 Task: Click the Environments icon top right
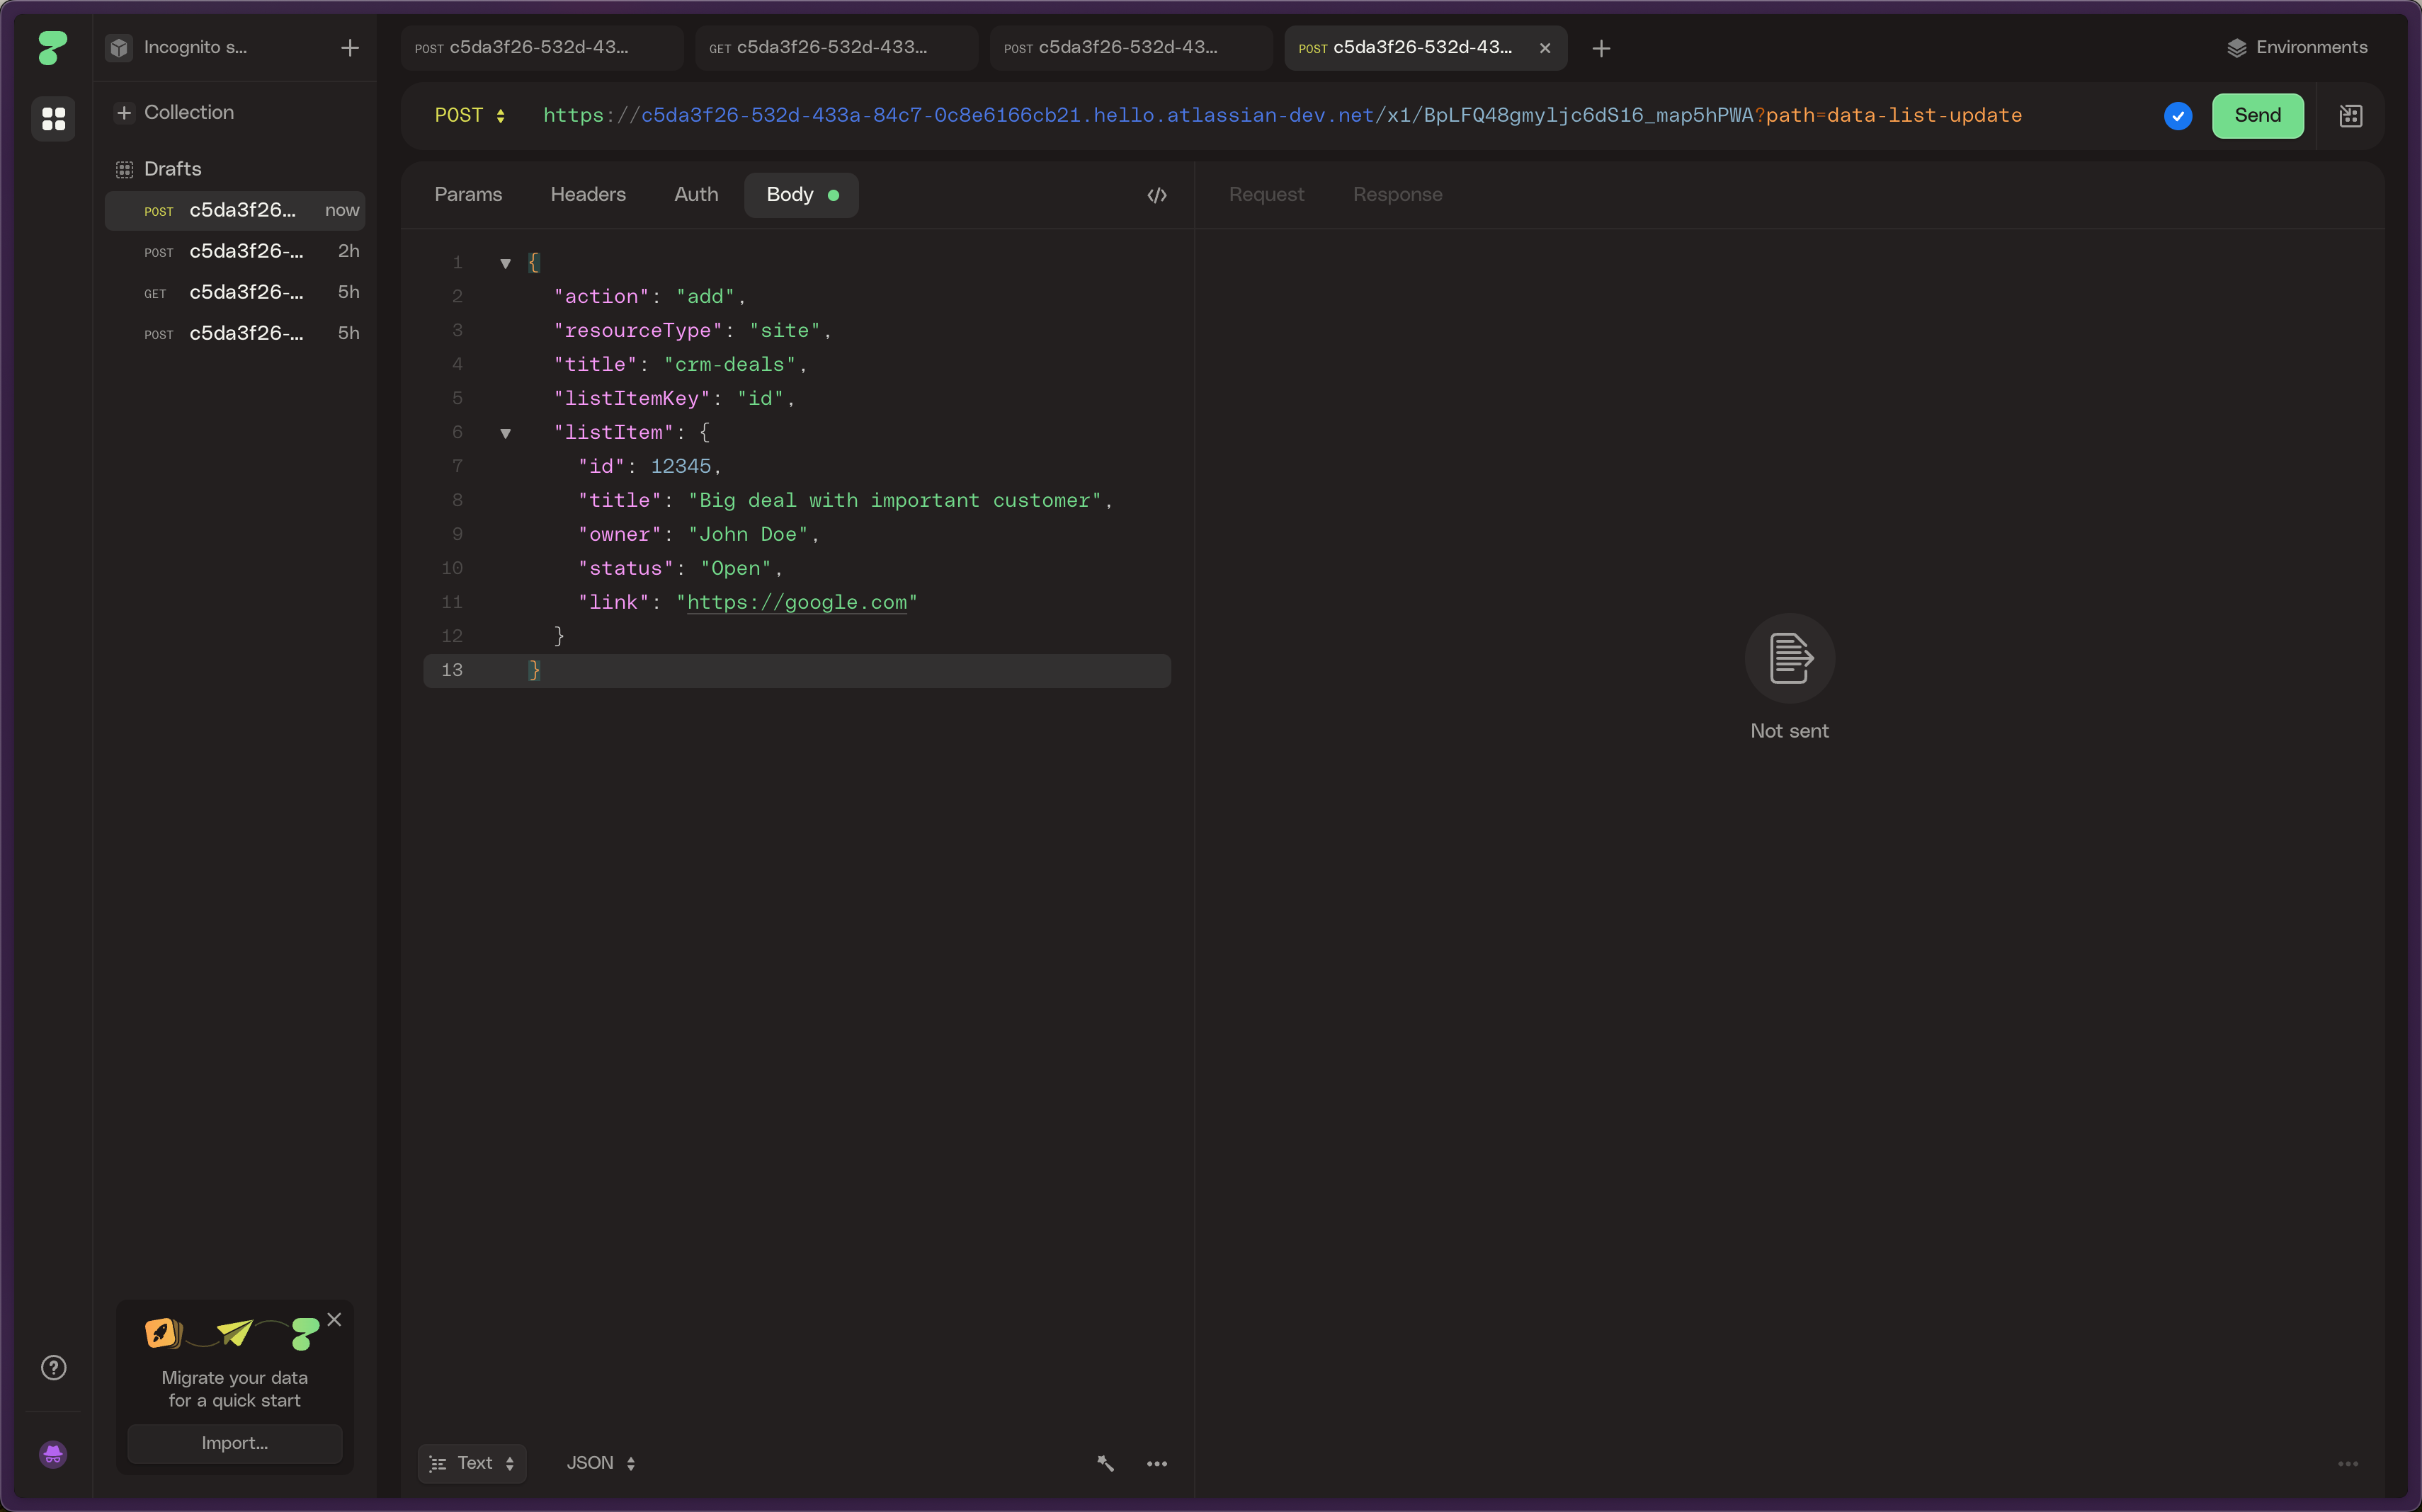(2237, 47)
